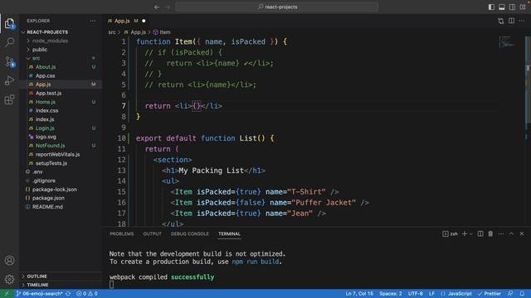Screen dimensions: 531x298
Task: Open the Manage gear icon
Action: pos(9,279)
